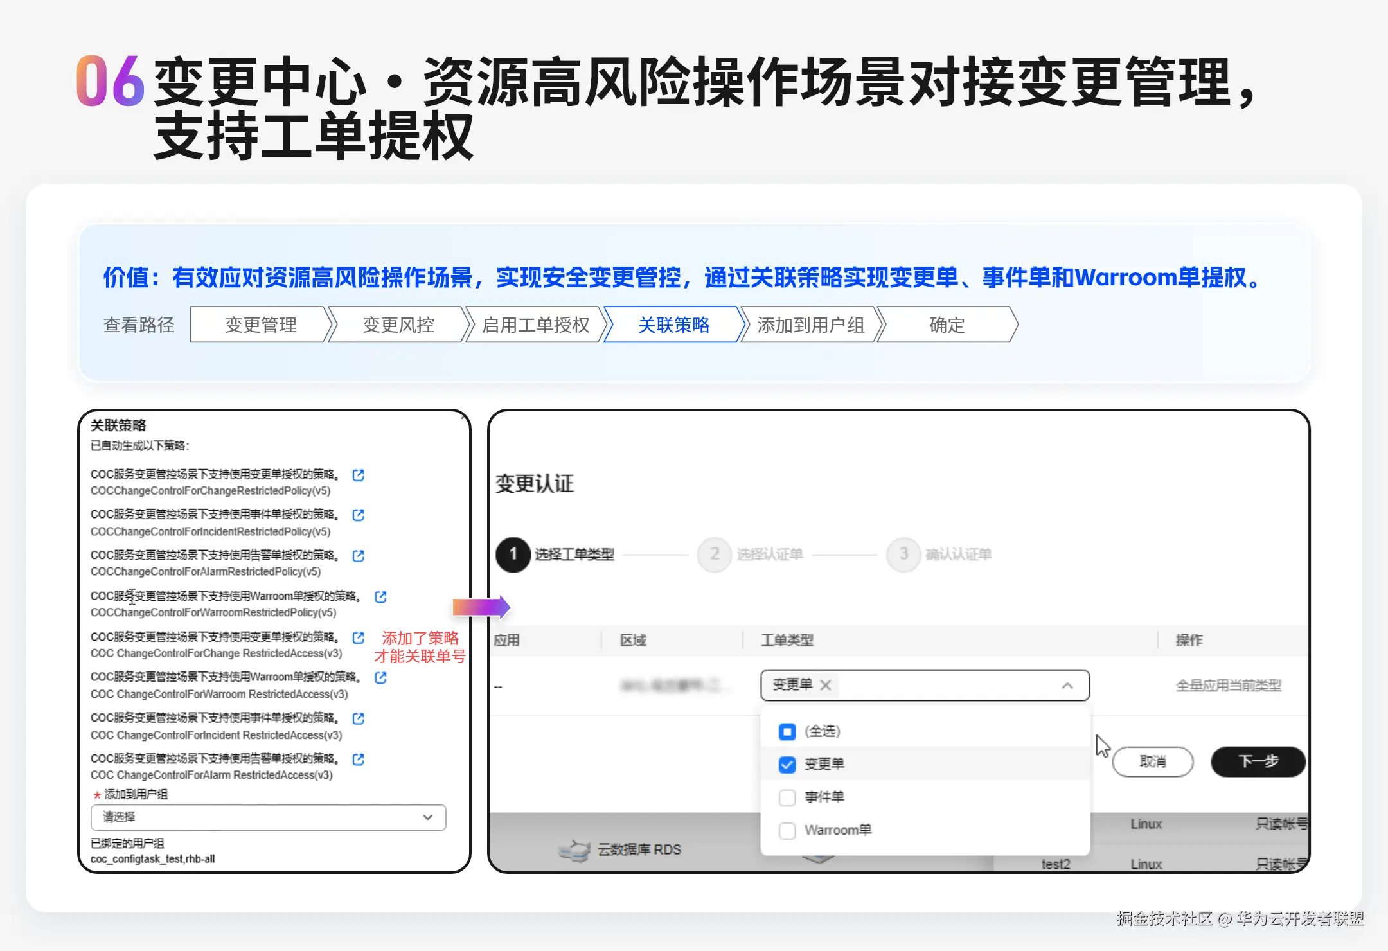Toggle the (全选) select-all checkbox
This screenshot has width=1388, height=951.
pyautogui.click(x=787, y=731)
